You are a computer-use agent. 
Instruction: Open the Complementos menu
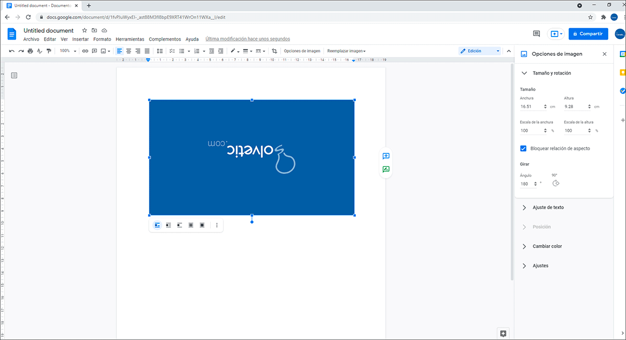(165, 39)
